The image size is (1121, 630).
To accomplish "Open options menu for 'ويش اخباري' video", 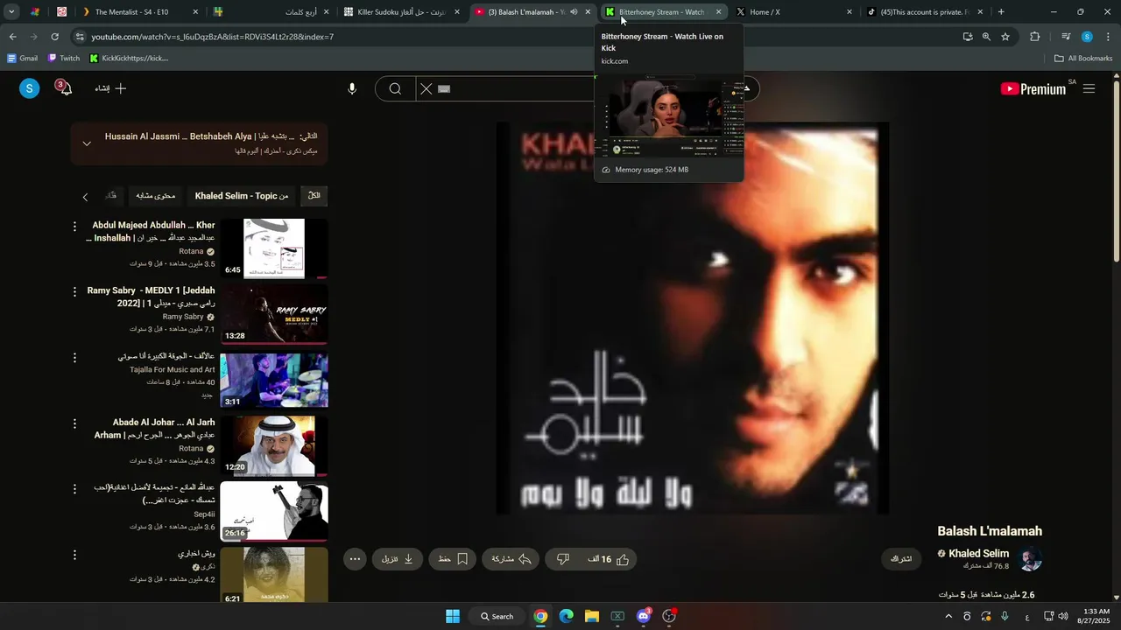I will 74,555.
